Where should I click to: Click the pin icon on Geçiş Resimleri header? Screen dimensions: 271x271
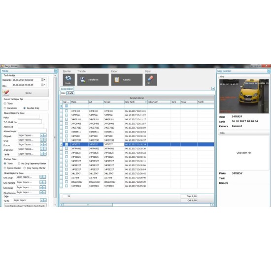(269, 71)
